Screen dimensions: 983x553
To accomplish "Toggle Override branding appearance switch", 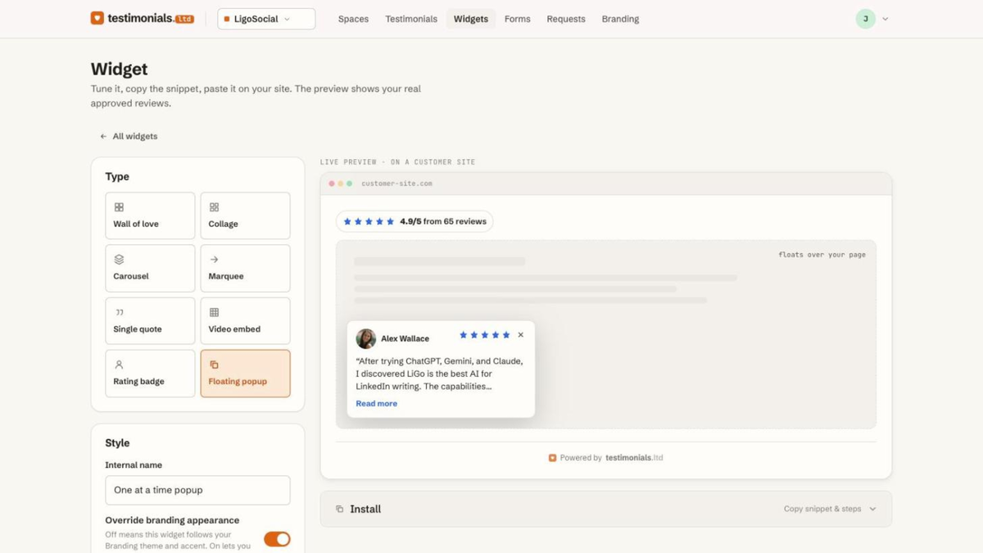I will click(x=277, y=539).
